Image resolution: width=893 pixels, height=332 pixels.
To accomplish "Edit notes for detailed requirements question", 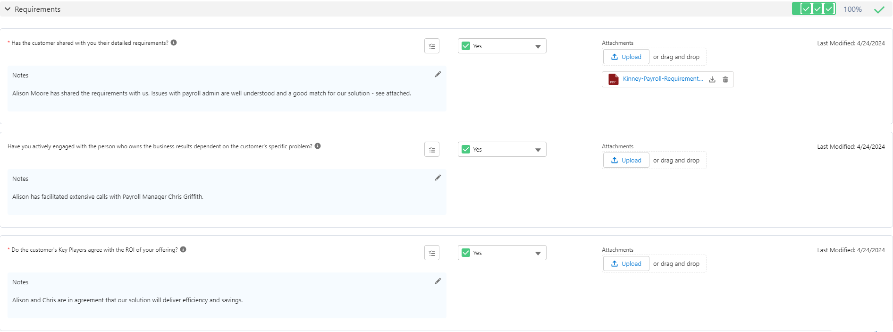I will tap(438, 75).
